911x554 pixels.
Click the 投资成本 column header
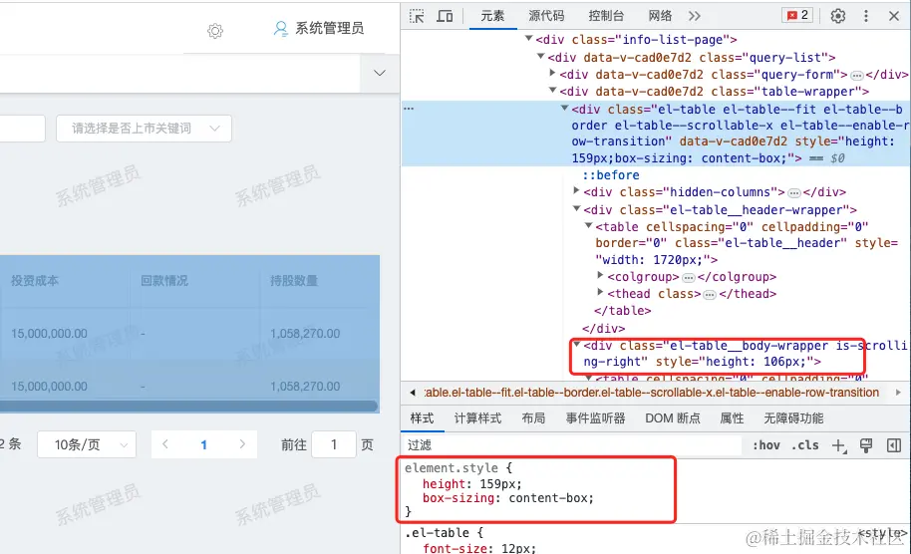pos(35,281)
